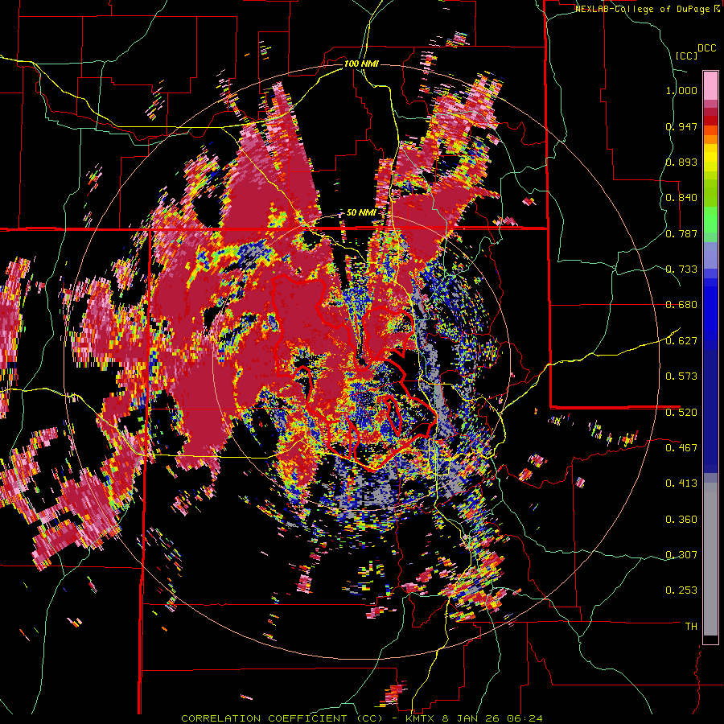
Task: Click the 0.840 legend value
Action: (681, 198)
